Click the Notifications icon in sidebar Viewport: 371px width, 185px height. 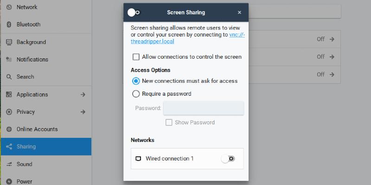9,60
